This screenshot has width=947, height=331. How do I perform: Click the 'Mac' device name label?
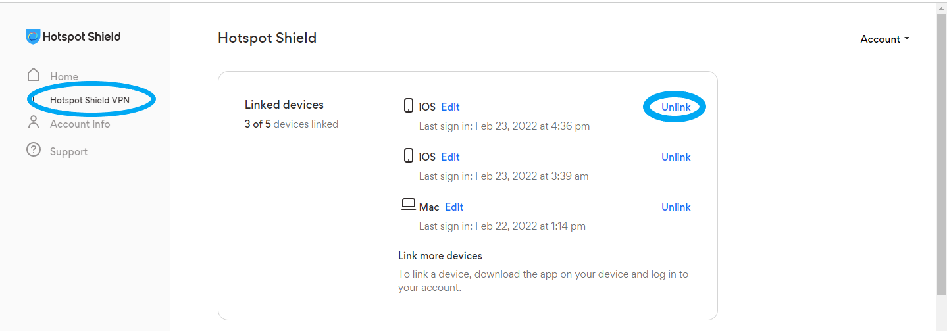coord(429,207)
